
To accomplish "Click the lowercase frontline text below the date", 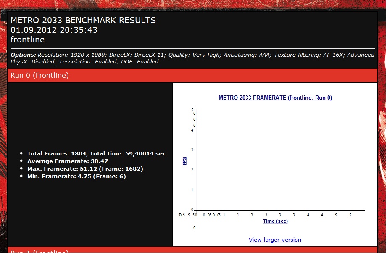I will (28, 40).
